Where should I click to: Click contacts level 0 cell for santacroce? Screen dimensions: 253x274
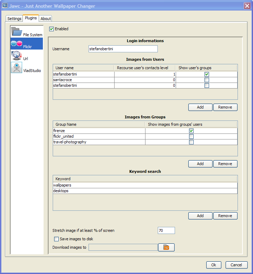[x=145, y=80]
